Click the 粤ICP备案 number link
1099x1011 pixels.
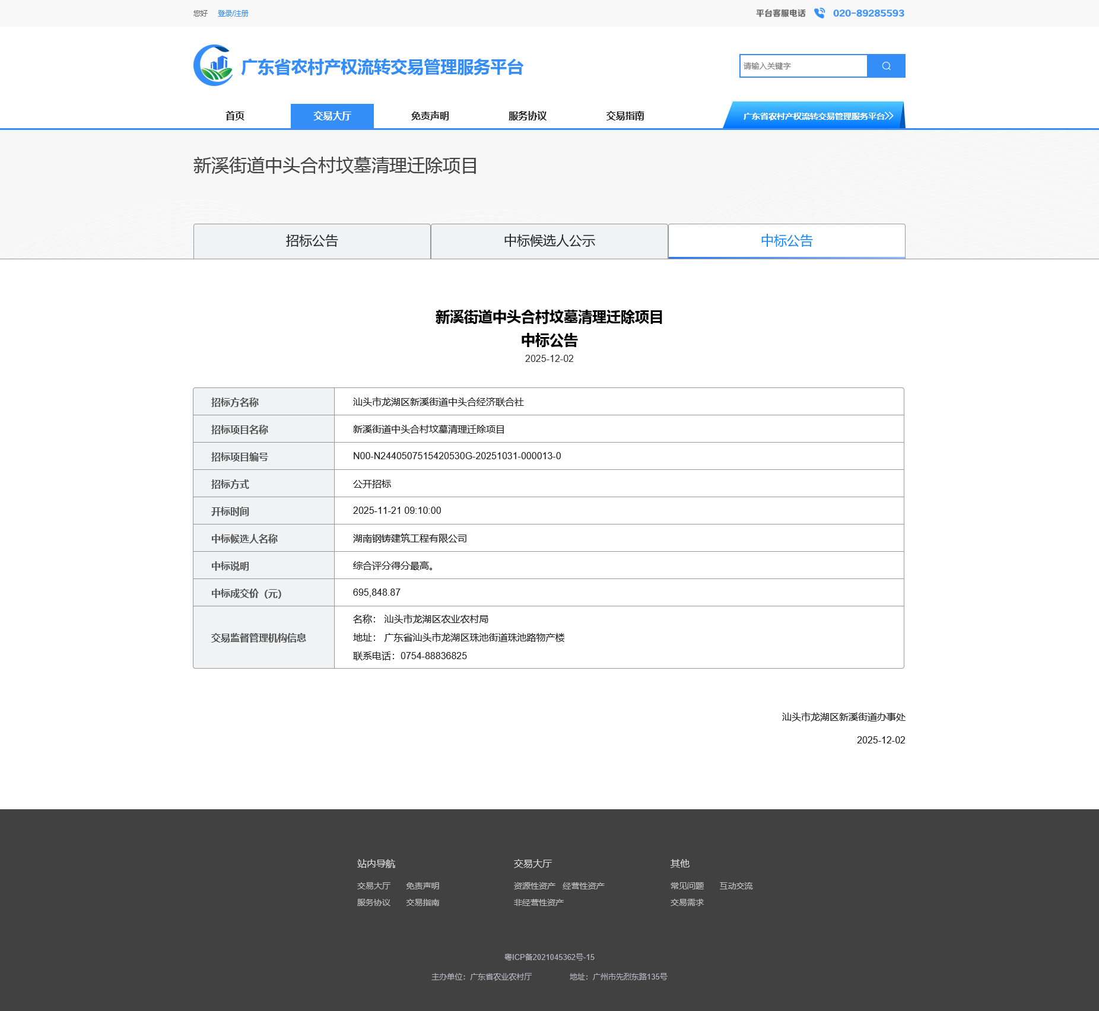point(549,956)
